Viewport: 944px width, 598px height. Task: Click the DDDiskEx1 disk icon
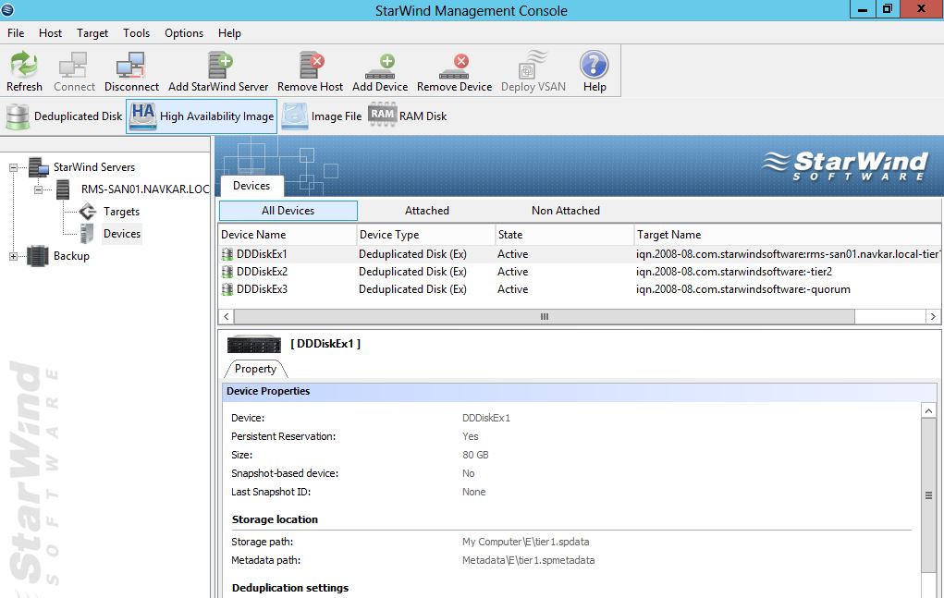227,254
